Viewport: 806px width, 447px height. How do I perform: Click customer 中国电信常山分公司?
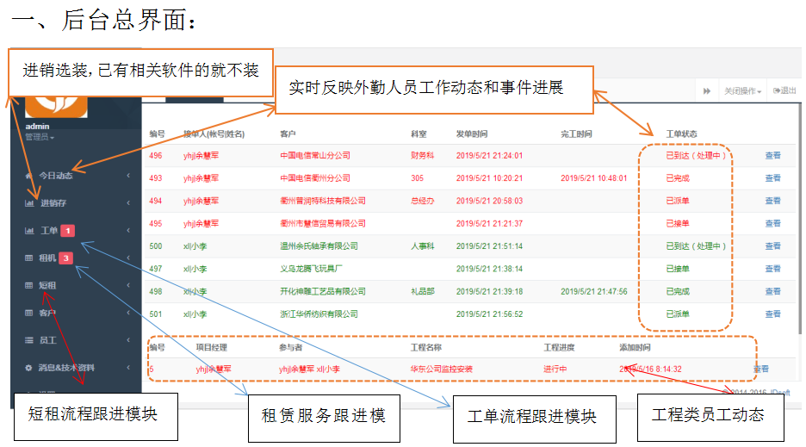[x=315, y=155]
